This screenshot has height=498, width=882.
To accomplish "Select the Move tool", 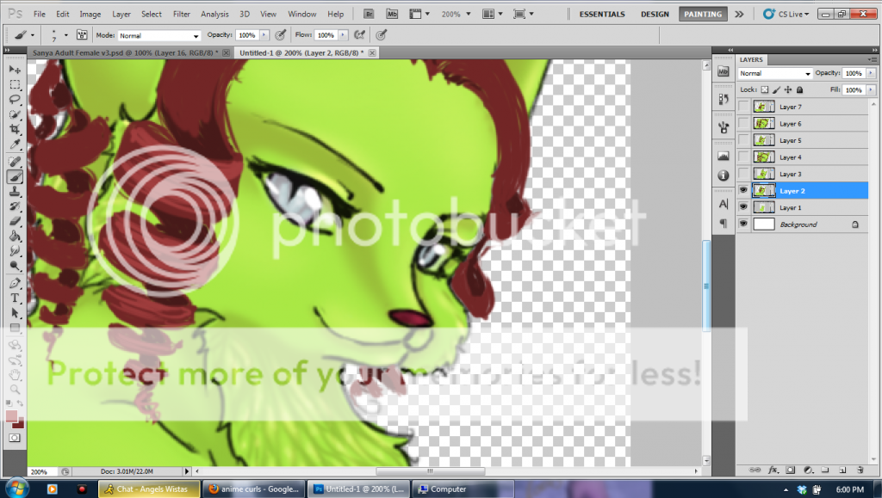I will click(15, 69).
